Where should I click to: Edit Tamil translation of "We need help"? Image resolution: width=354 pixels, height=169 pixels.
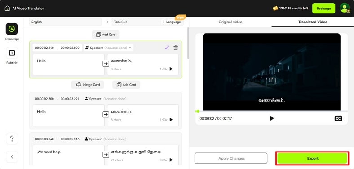coord(143,155)
